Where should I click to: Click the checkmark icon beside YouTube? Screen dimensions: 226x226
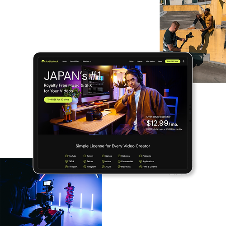(66, 156)
